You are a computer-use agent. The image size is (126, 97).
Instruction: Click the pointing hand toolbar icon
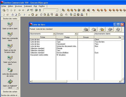coord(31,10)
